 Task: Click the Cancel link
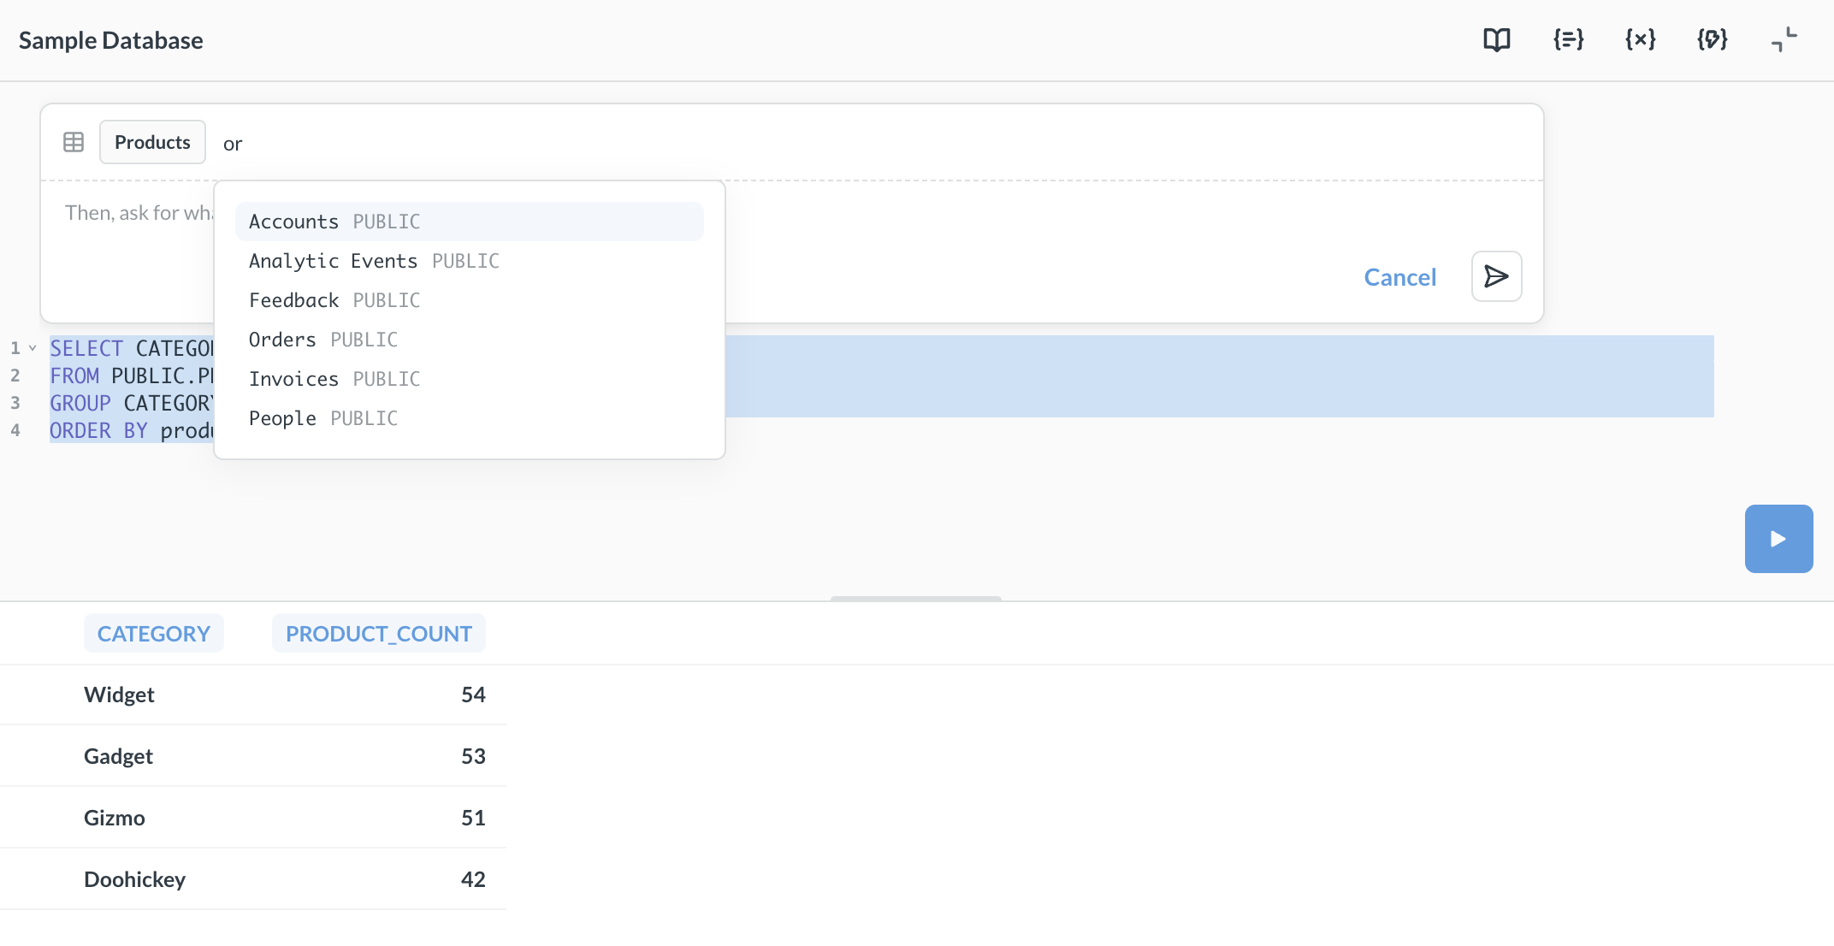coord(1399,277)
